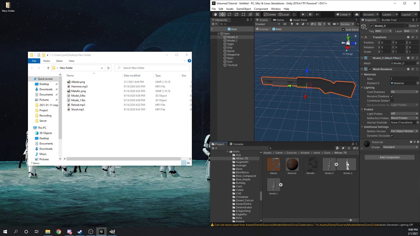Toggle scene lighting bulb icon
The image size is (420, 236).
click(x=291, y=24)
